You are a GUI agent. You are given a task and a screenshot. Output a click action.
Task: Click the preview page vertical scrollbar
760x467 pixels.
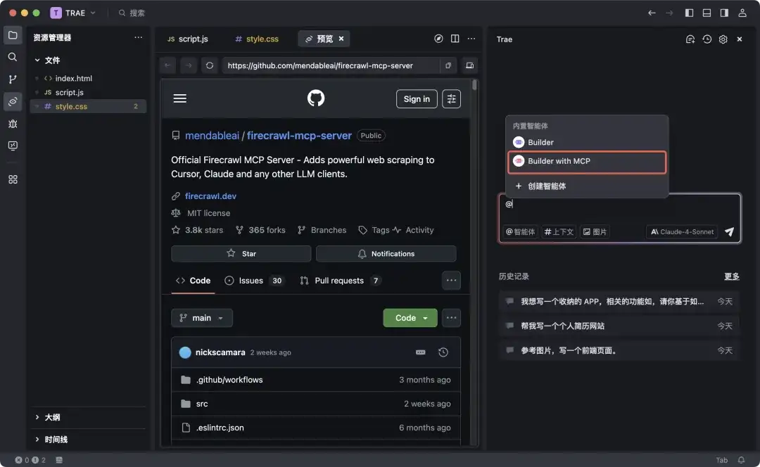tap(474, 85)
